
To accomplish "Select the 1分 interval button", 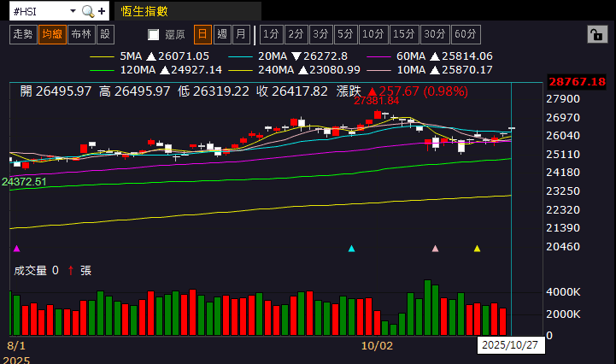I will 271,34.
